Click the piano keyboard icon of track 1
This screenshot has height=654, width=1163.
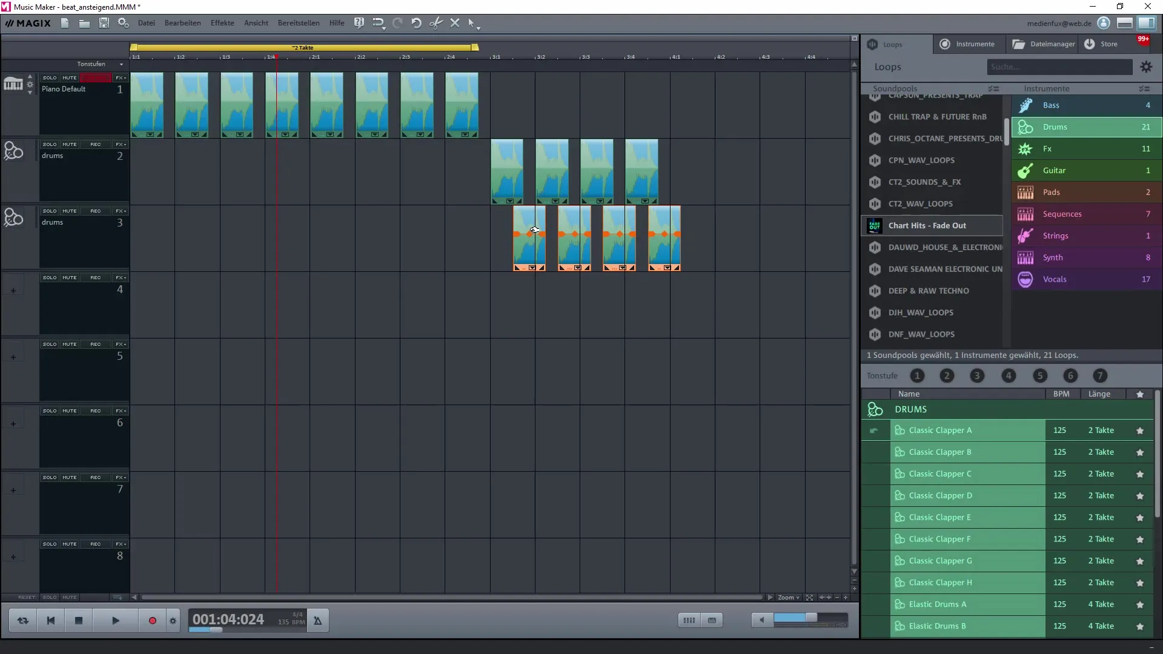tap(13, 84)
